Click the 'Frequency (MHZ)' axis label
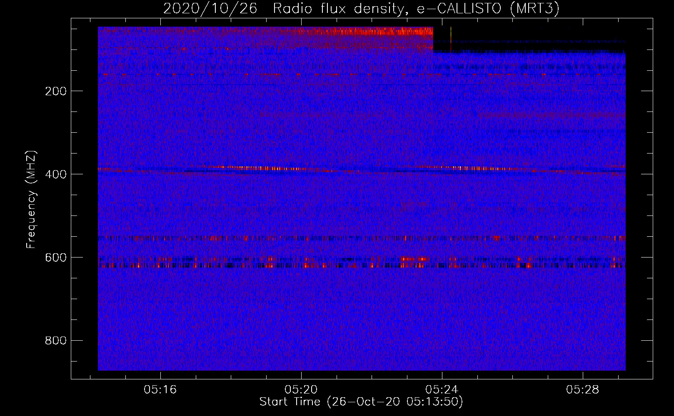Image resolution: width=674 pixels, height=416 pixels. coord(31,200)
